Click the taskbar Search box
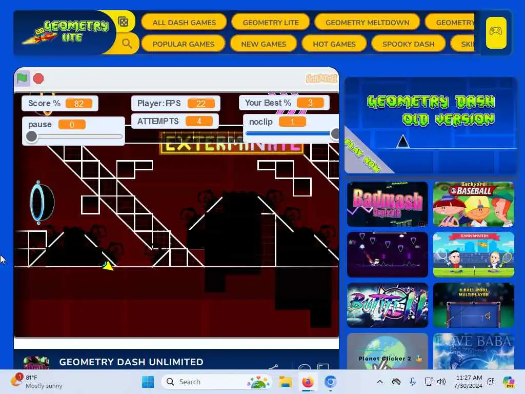 click(217, 382)
